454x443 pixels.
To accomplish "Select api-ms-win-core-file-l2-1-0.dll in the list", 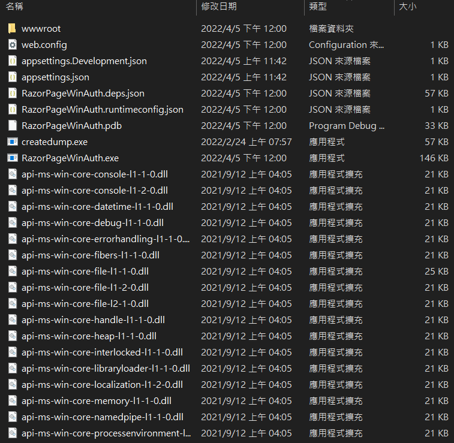I will coord(85,304).
